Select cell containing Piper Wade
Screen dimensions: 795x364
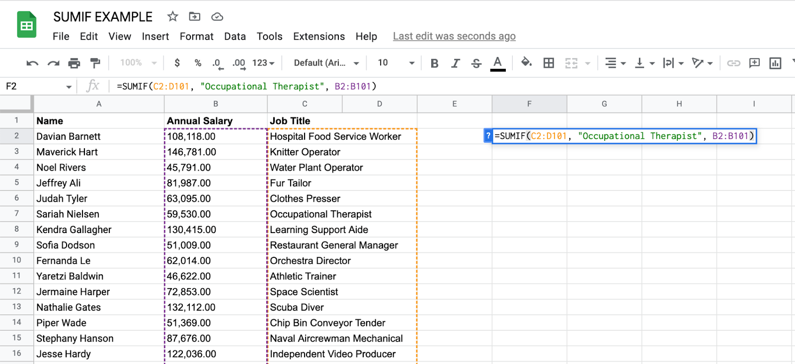[x=99, y=323]
